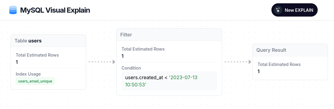Viewport: 334px width, 109px height.
Task: Click Total Estimated Rows in Query Result node
Action: click(x=279, y=64)
